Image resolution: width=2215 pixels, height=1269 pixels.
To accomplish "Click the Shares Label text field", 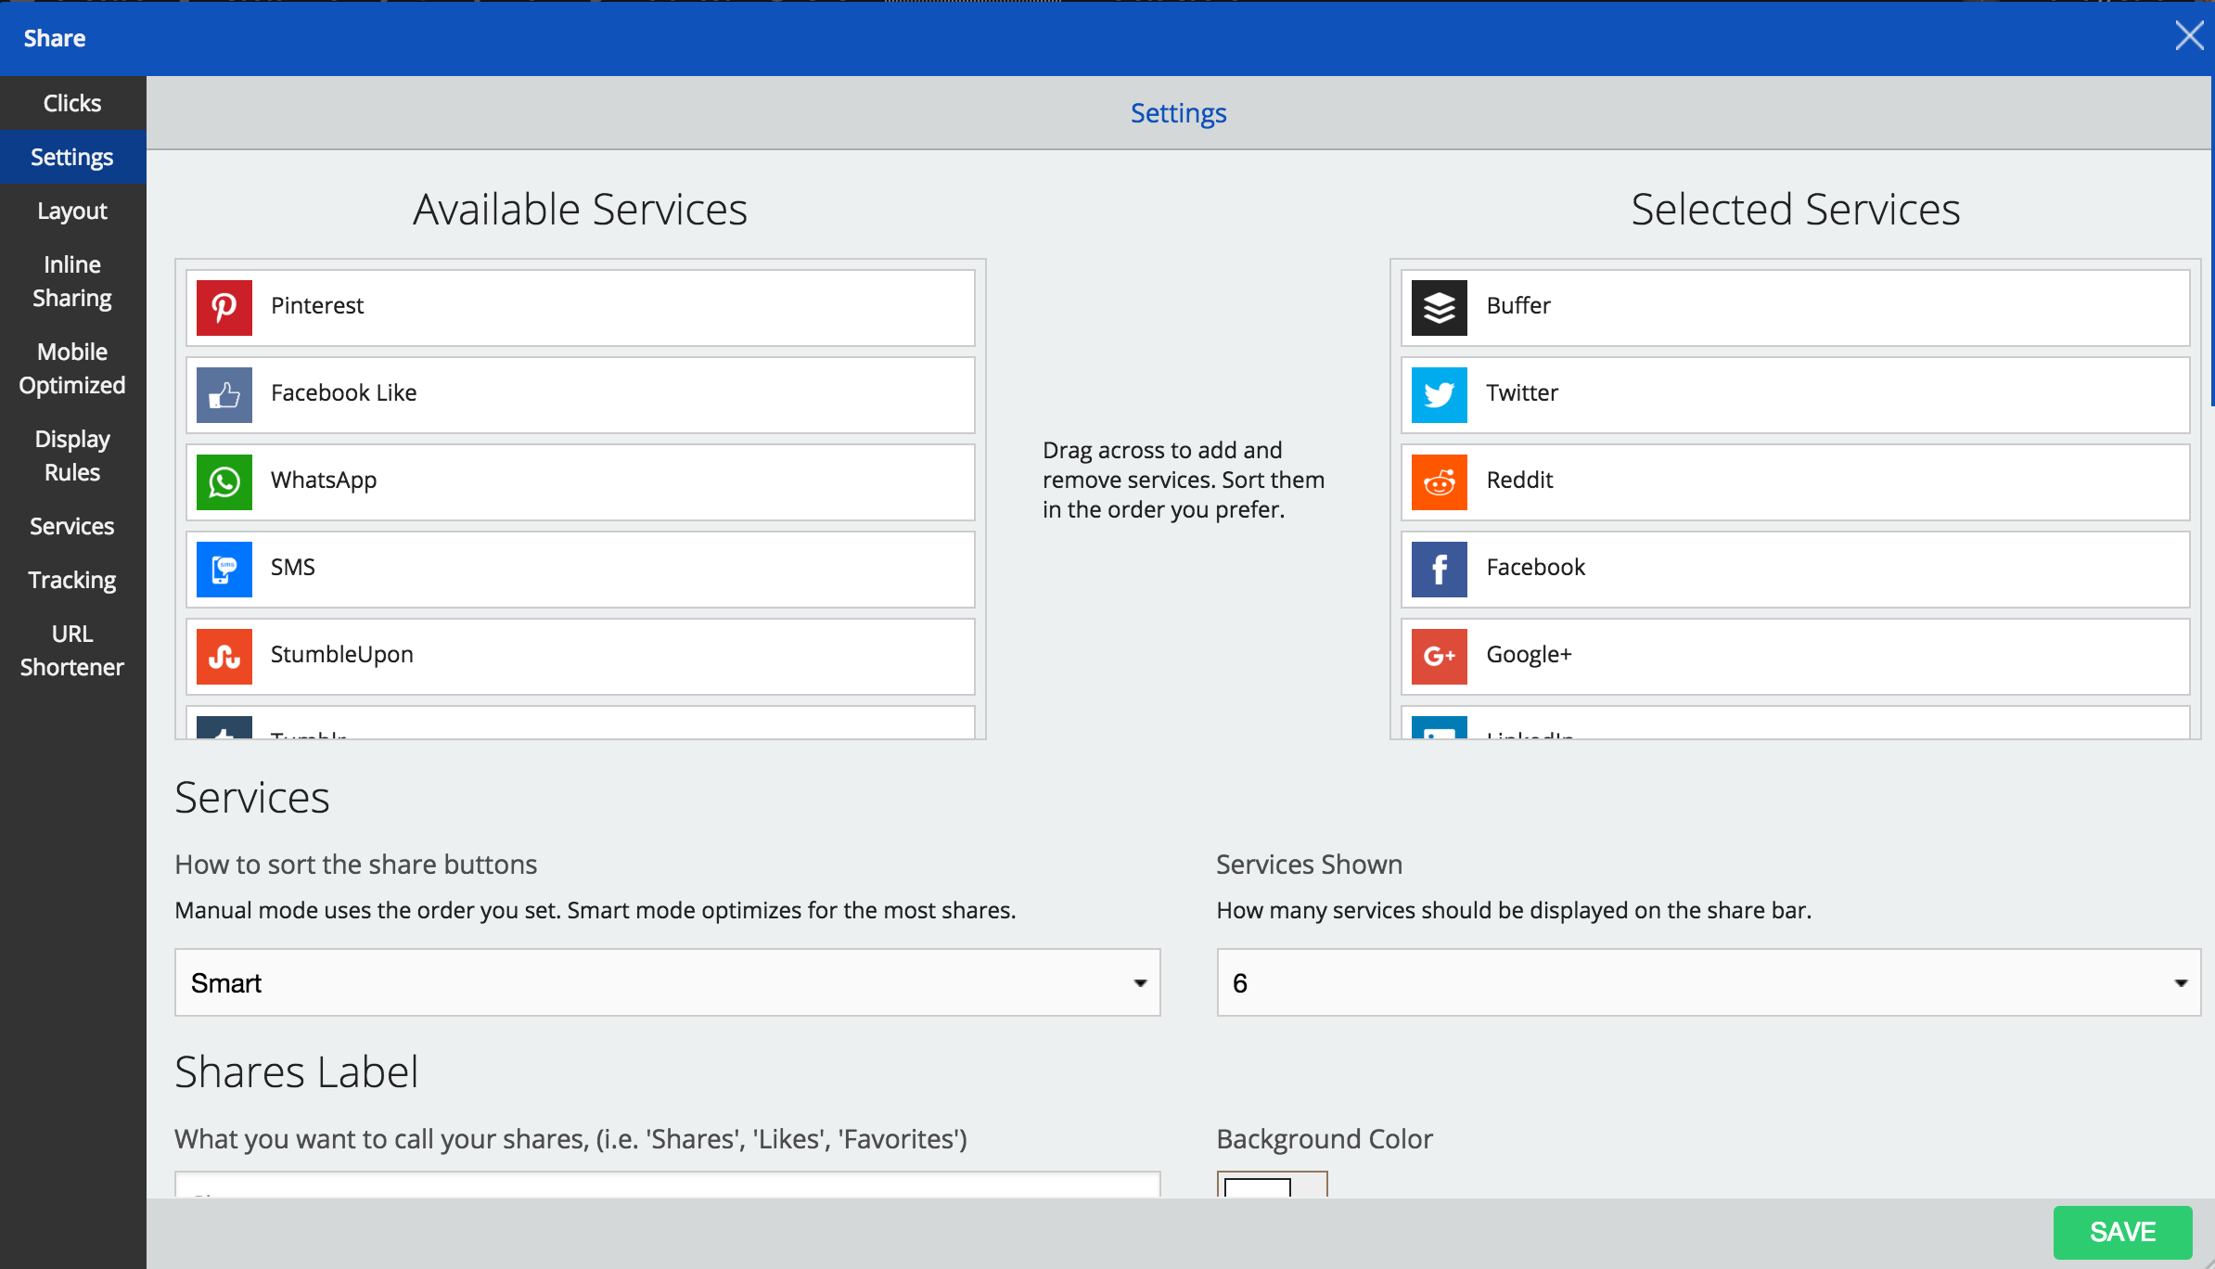I will tap(668, 1185).
